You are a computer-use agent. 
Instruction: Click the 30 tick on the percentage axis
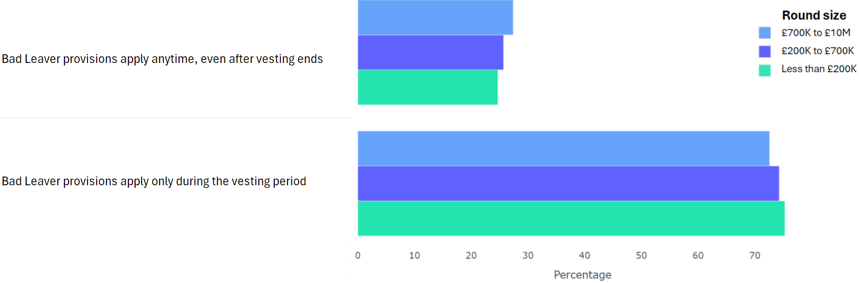pos(528,255)
